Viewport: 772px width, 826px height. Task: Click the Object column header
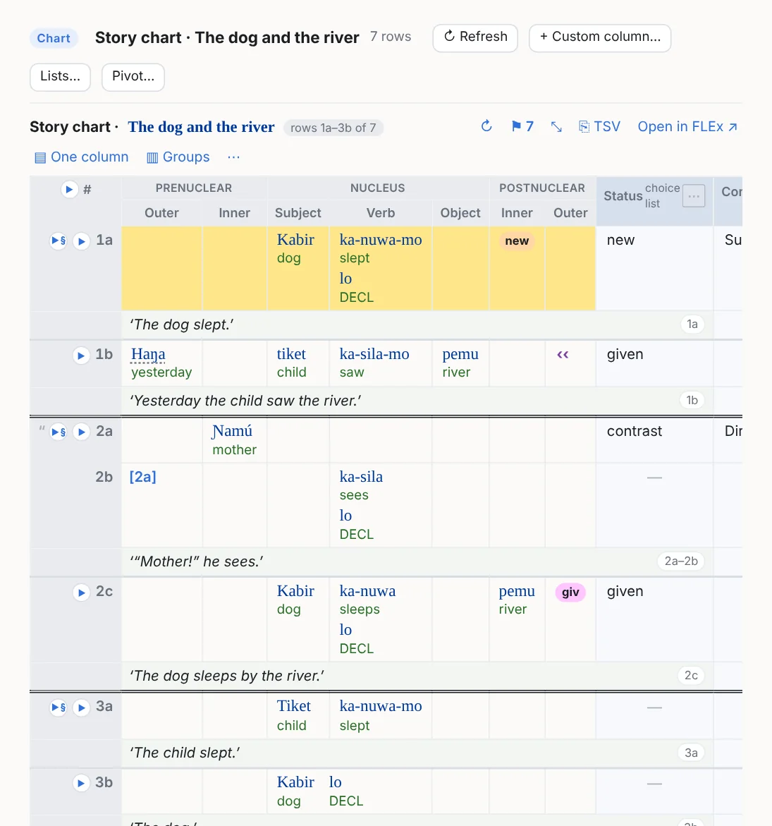pos(460,213)
